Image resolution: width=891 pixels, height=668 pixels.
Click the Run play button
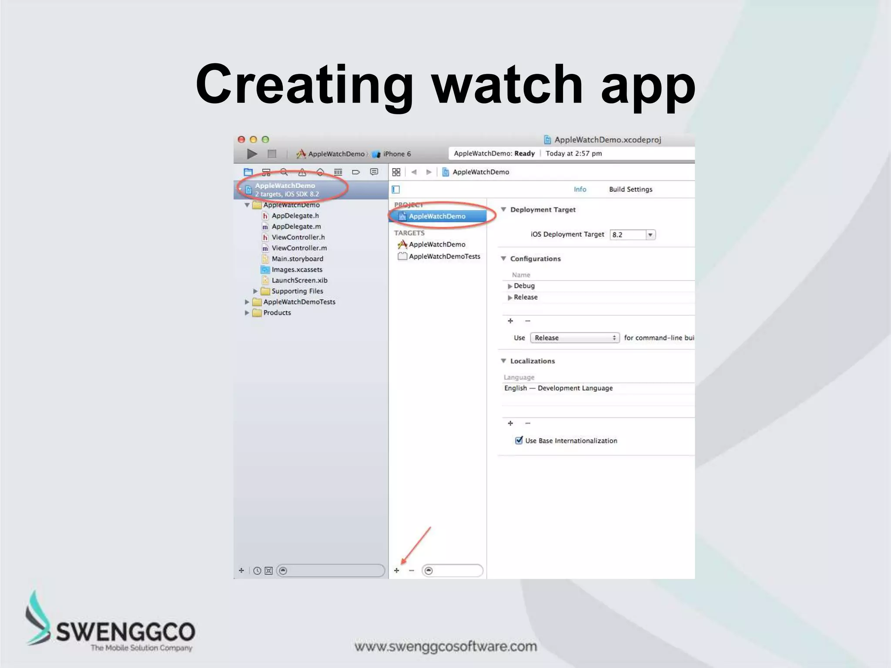pyautogui.click(x=252, y=154)
